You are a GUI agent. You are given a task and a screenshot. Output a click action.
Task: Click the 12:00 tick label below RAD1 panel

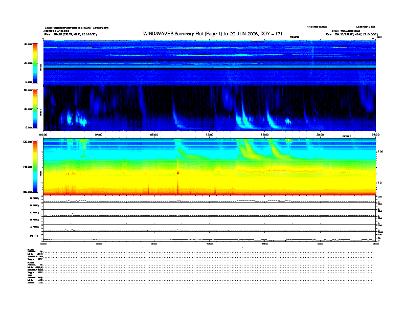coord(210,135)
